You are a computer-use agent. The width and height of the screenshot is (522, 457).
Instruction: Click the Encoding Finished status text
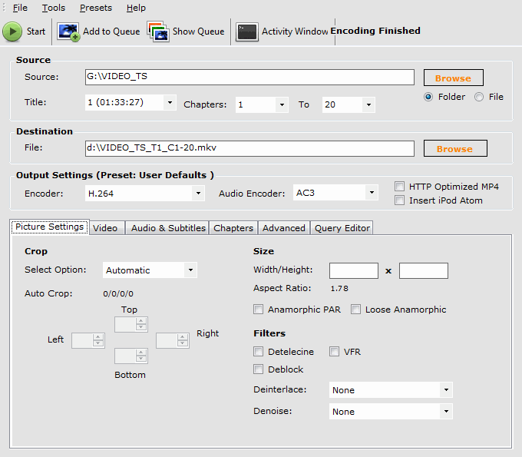coord(375,31)
